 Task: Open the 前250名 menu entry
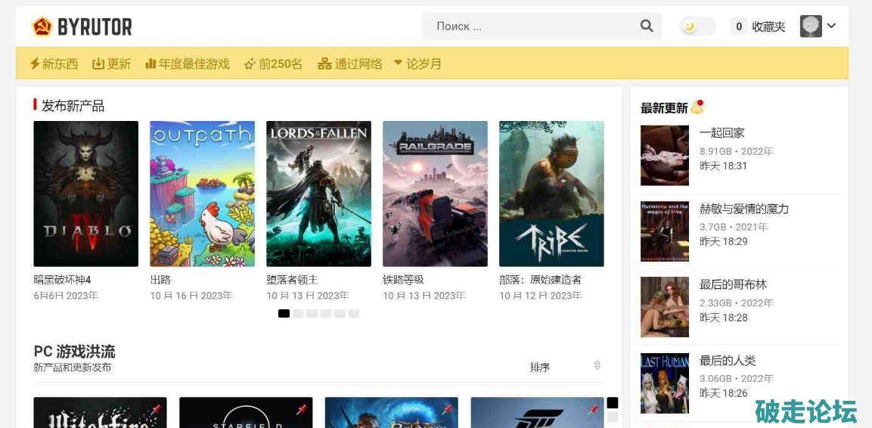click(280, 64)
